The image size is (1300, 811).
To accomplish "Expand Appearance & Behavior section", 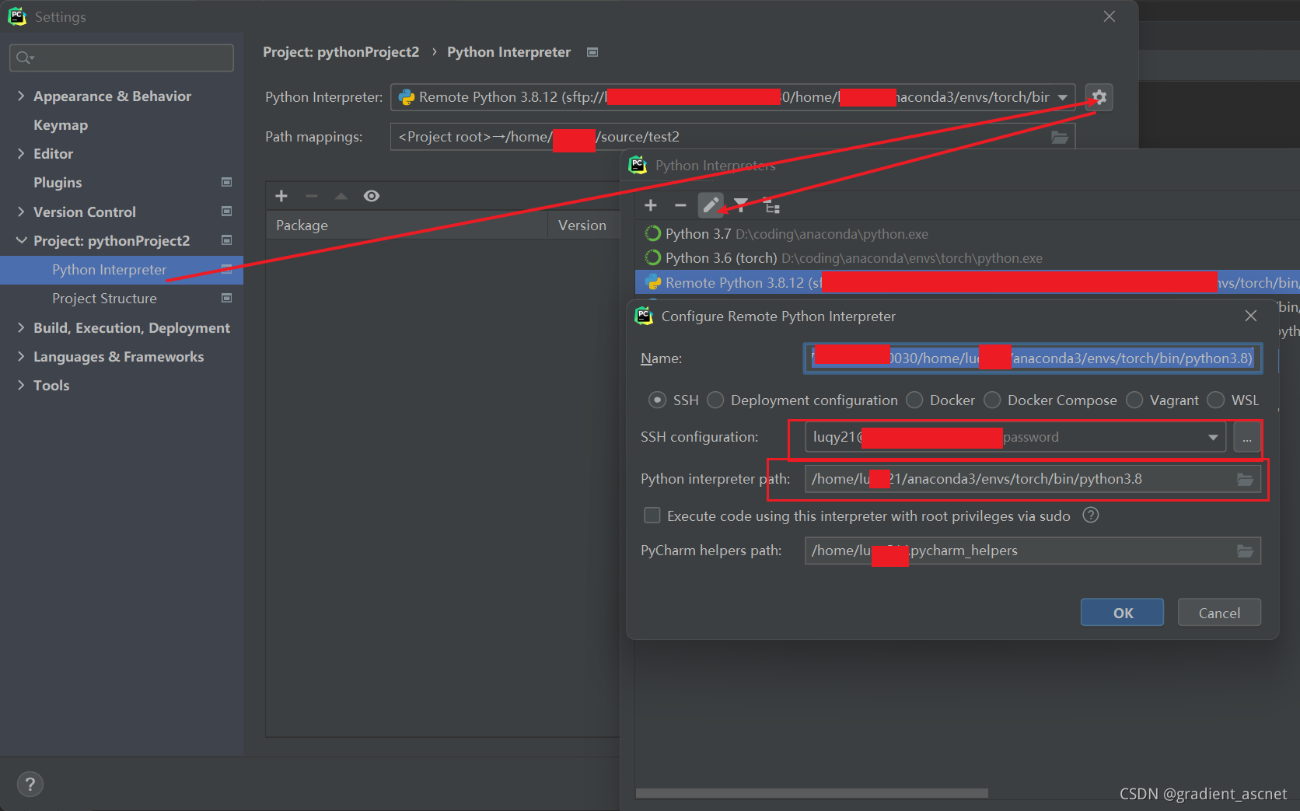I will [x=21, y=96].
